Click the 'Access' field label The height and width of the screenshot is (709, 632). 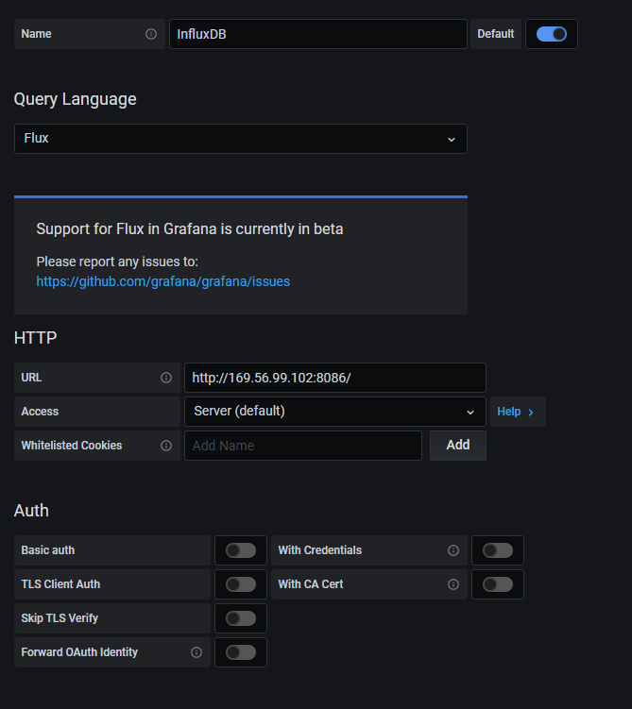[x=40, y=412]
